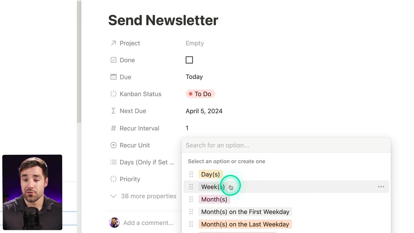Click the Kanban Status property icon
Screen dimensions: 414x233
(113, 94)
